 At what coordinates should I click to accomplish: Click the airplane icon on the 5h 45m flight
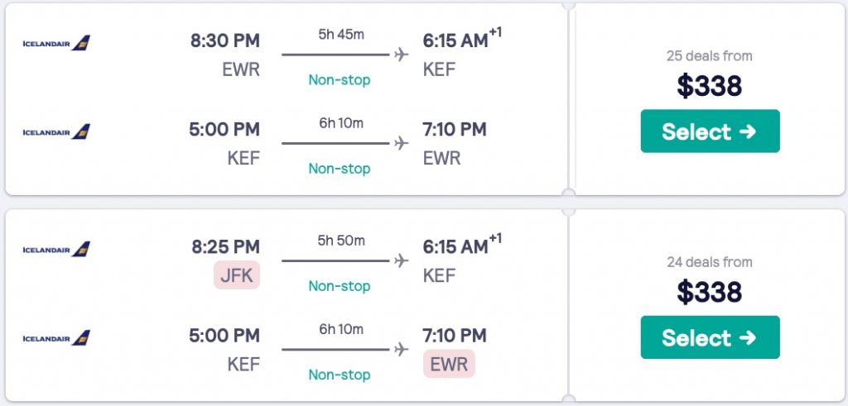(x=402, y=55)
